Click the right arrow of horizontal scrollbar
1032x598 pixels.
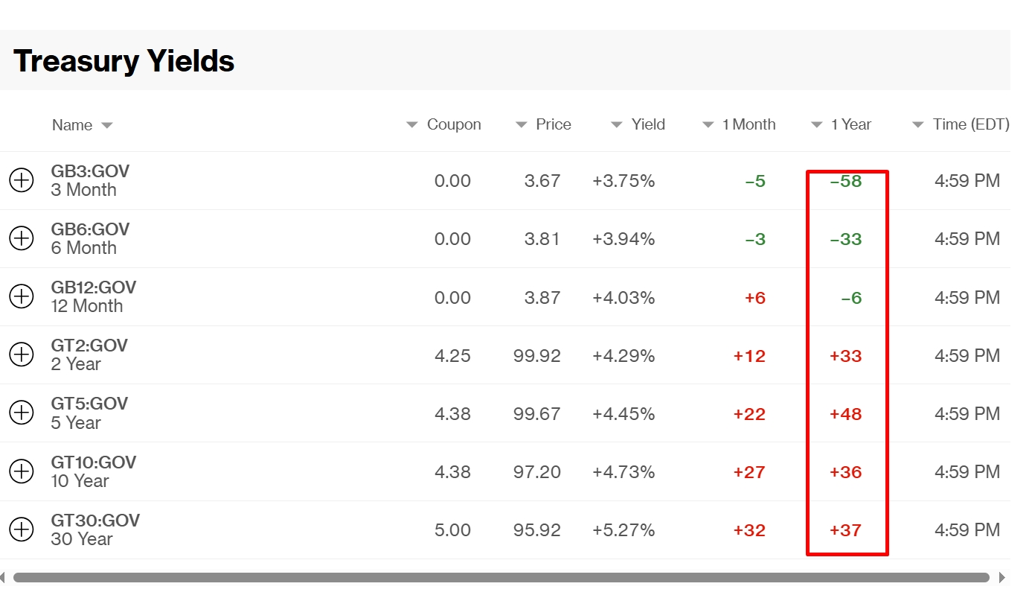point(1001,577)
